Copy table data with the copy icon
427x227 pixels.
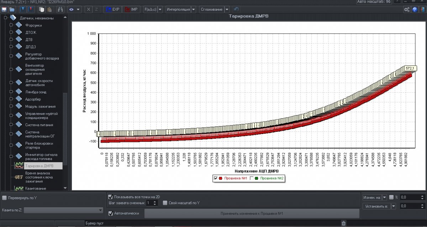click(x=42, y=9)
